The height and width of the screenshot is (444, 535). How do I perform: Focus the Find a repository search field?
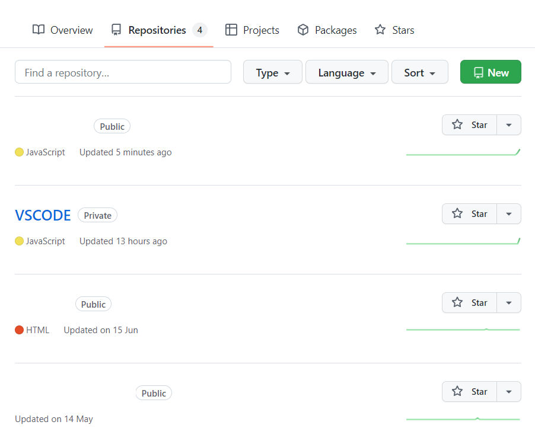click(123, 72)
